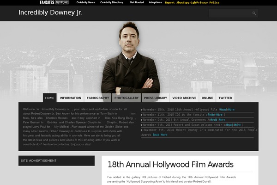Open the Filmography tab
Viewport: 277px width, 185px height.
[98, 98]
